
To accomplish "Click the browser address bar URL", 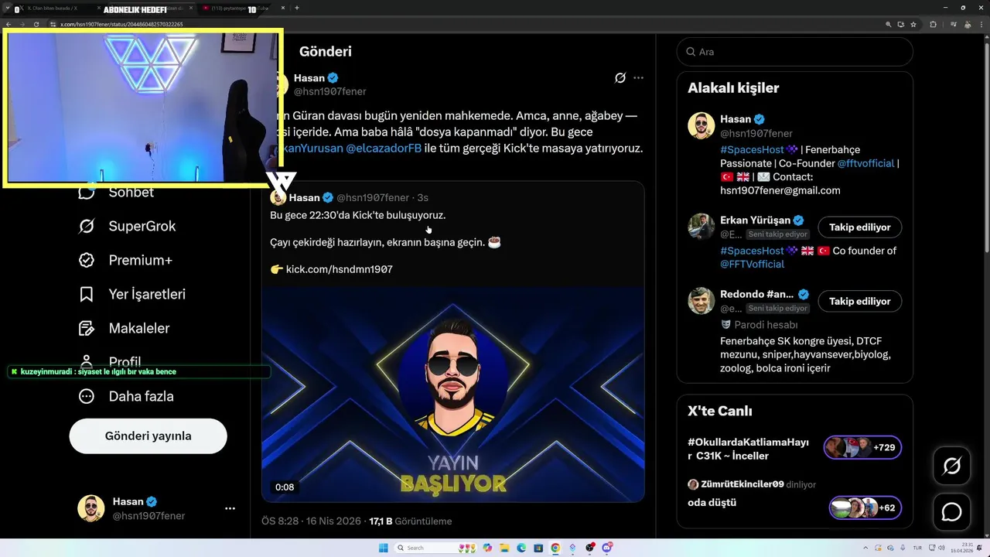I will (121, 24).
